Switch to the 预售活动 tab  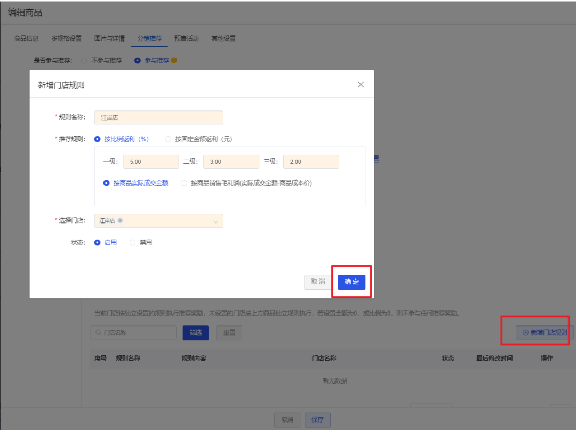[x=186, y=38]
